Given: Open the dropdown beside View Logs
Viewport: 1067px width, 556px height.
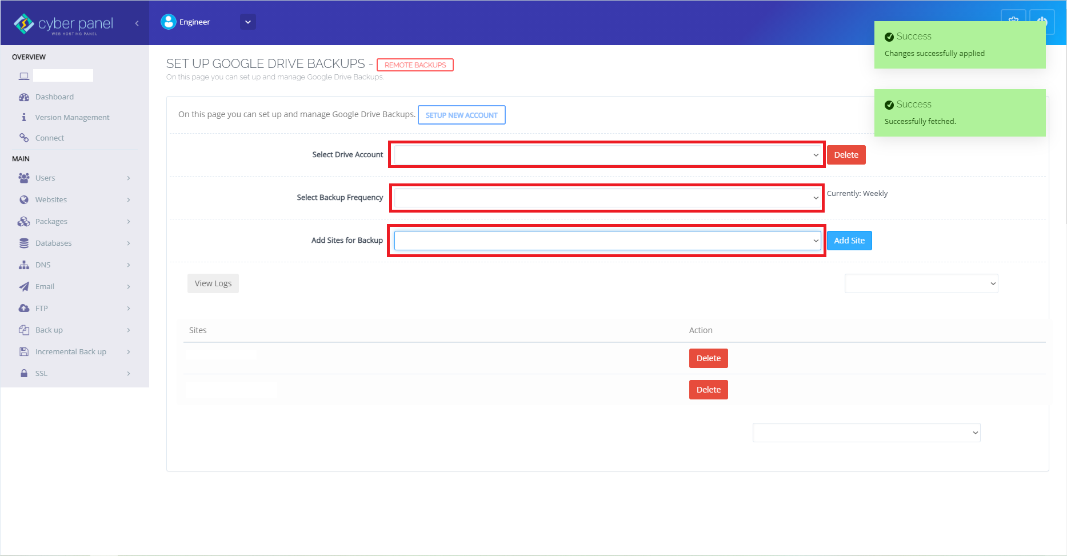Looking at the screenshot, I should 921,283.
